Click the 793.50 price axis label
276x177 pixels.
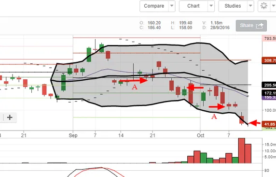coord(269,39)
